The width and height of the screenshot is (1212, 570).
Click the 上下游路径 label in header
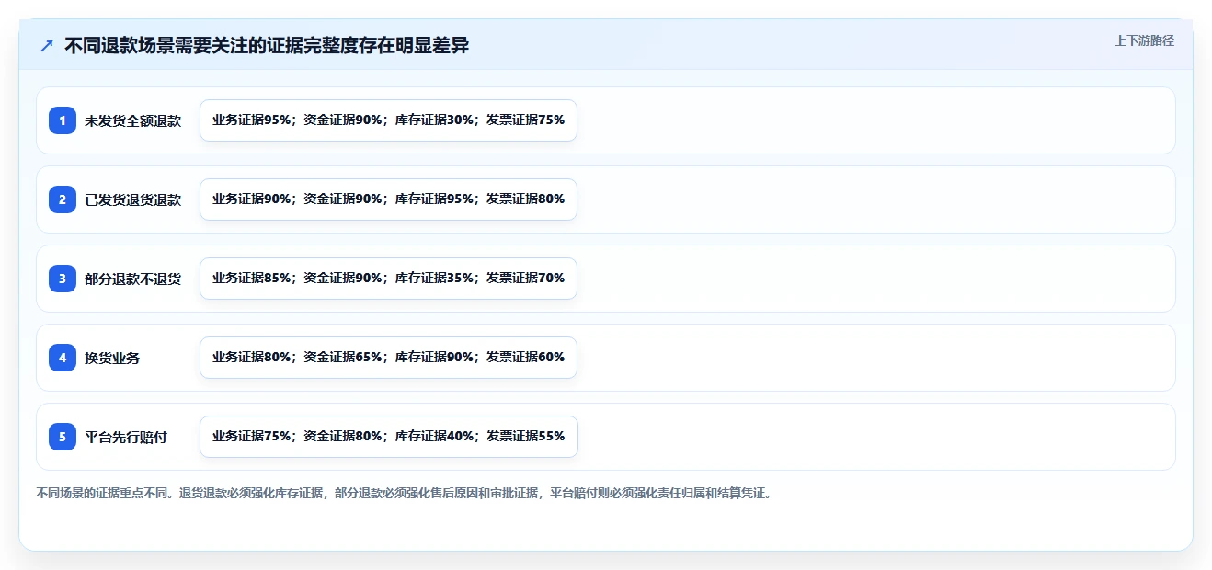(1144, 40)
